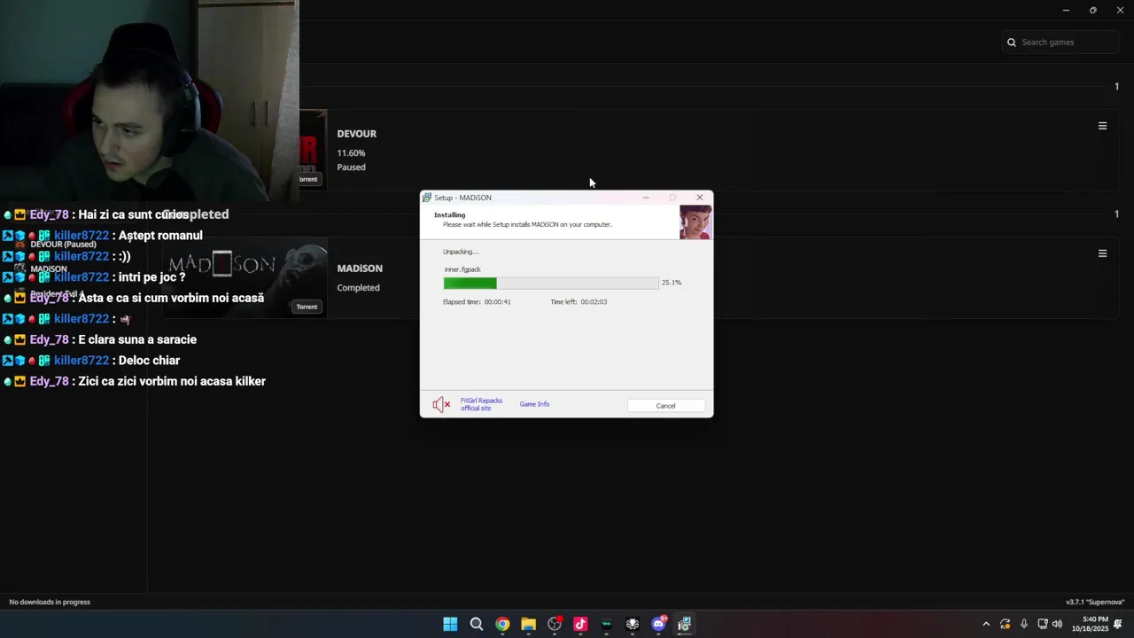Switch to the setup installer in the taskbar
The image size is (1134, 638).
[684, 624]
